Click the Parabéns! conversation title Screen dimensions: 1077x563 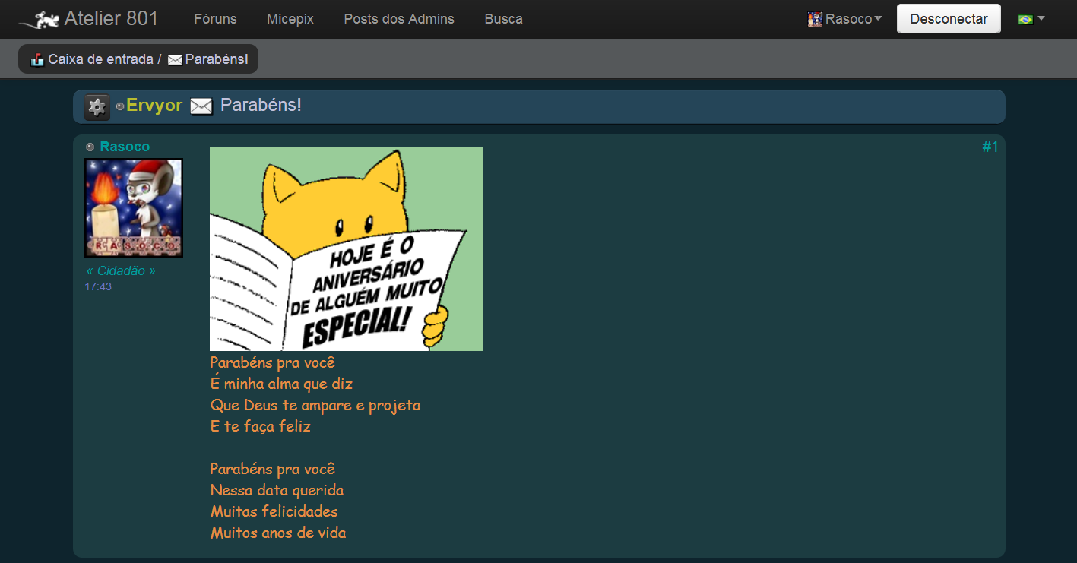click(261, 105)
